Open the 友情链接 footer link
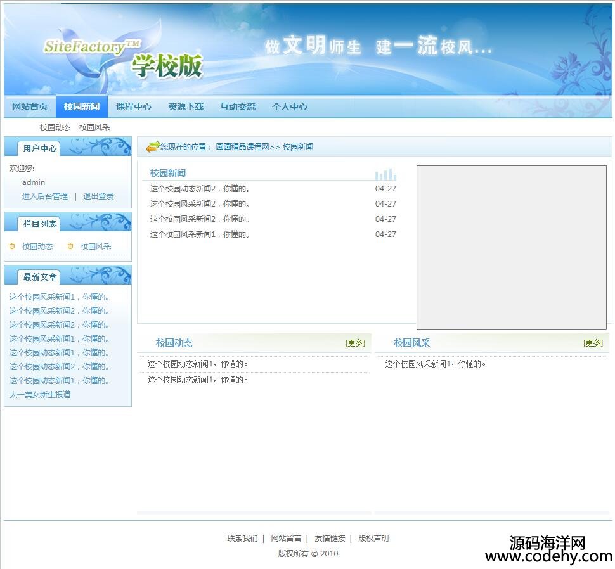 pos(330,539)
